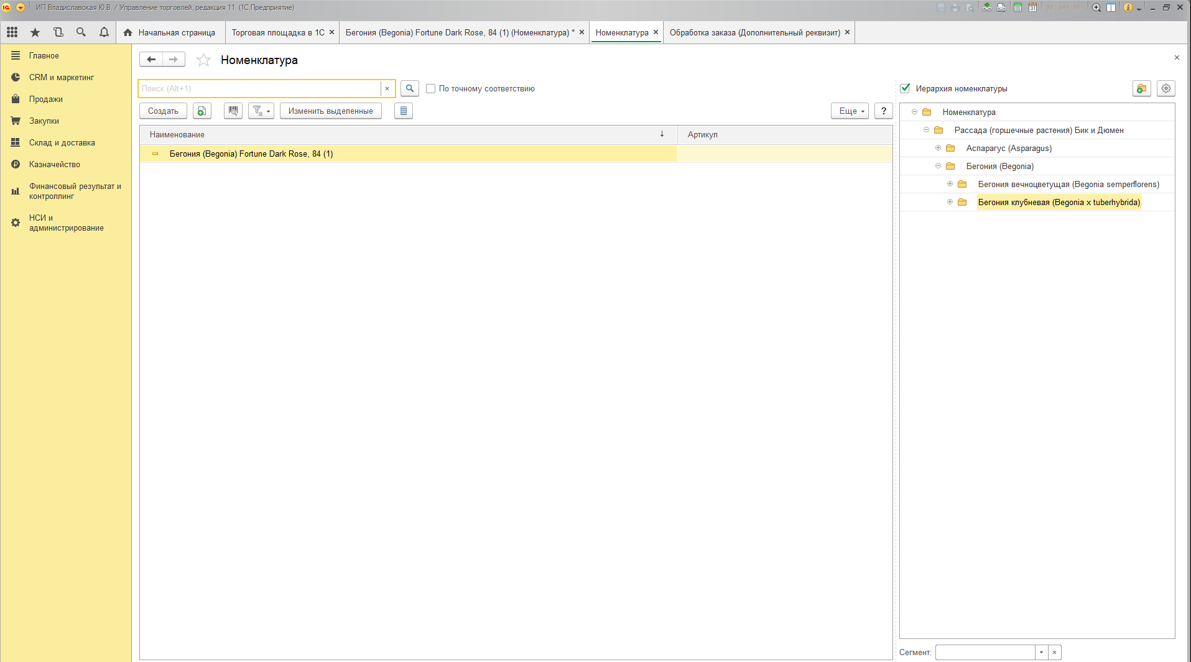Click 'Изменить выделенные' button

[x=330, y=111]
